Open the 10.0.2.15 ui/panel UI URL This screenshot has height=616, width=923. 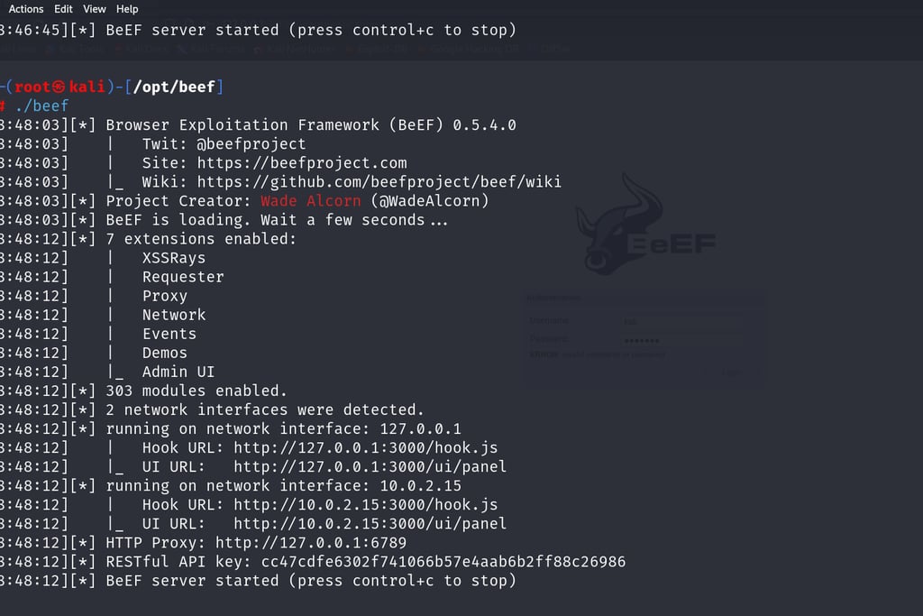pyautogui.click(x=370, y=524)
